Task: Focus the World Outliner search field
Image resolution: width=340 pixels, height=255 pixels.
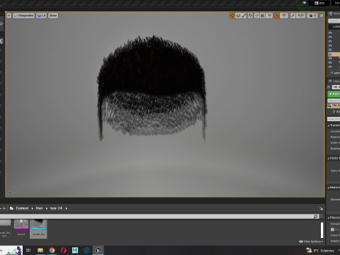Action: click(334, 21)
